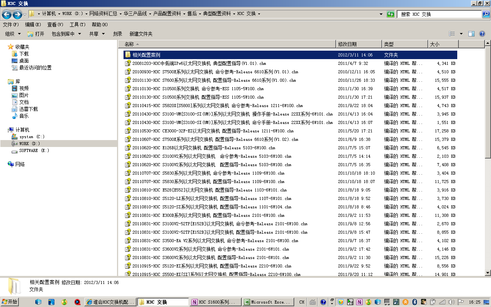This screenshot has width=491, height=307.
Task: Select file 20110620-H3C E126B以太网交换机 配置指导
Action: [290, 148]
